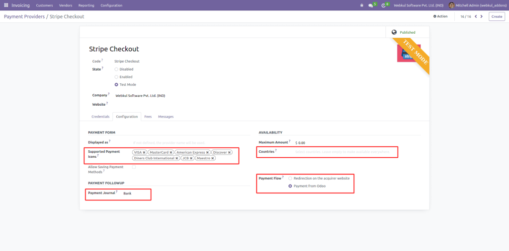Go to the previous record arrow

476,16
